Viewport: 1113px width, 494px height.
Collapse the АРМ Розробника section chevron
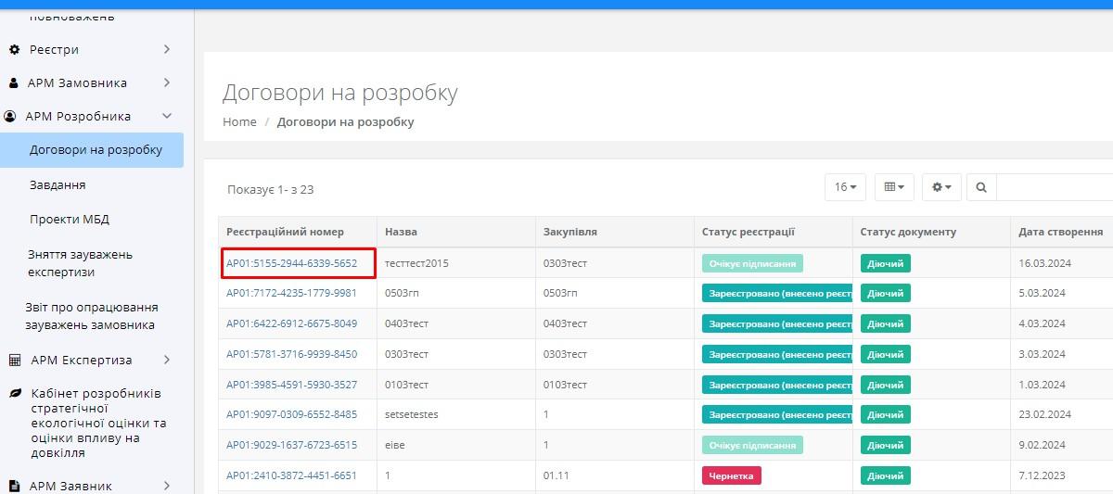coord(167,117)
